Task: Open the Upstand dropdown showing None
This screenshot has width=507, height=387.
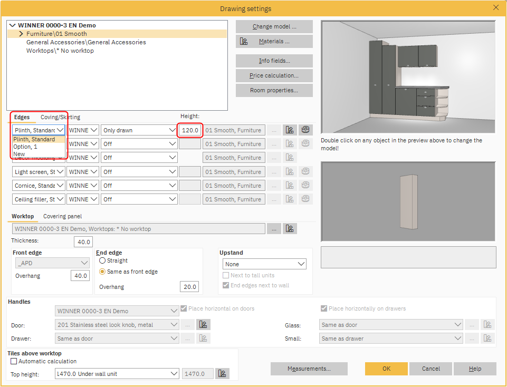Action: 264,264
